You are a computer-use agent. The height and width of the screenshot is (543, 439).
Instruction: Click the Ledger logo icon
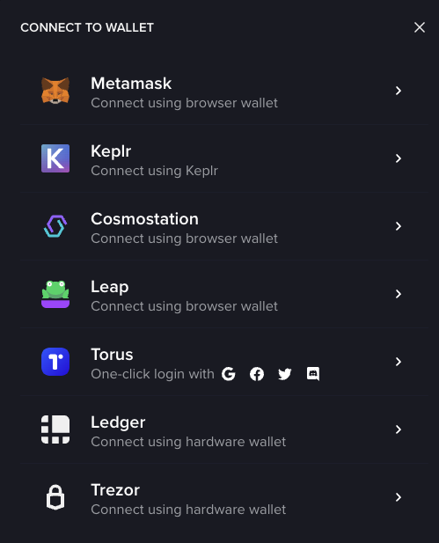55,429
